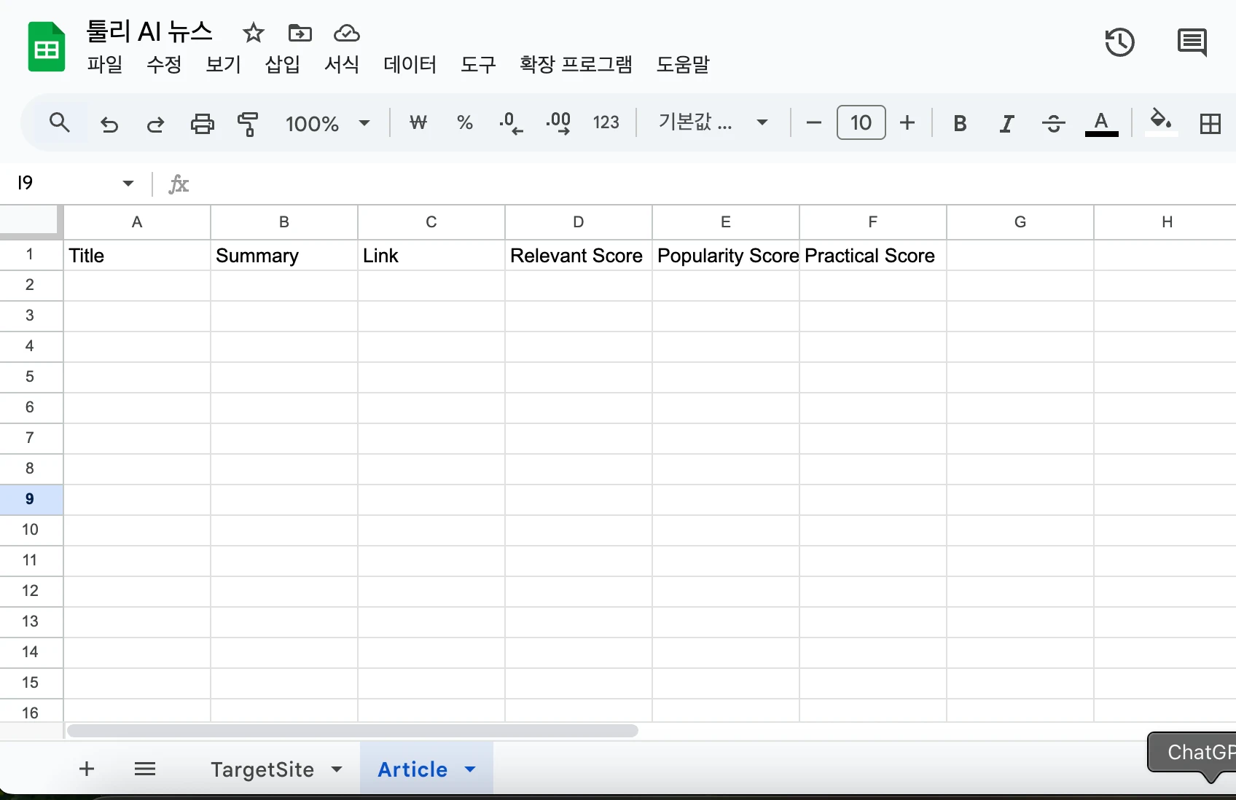Decrease decimal places
1236x800 pixels.
[x=511, y=123]
